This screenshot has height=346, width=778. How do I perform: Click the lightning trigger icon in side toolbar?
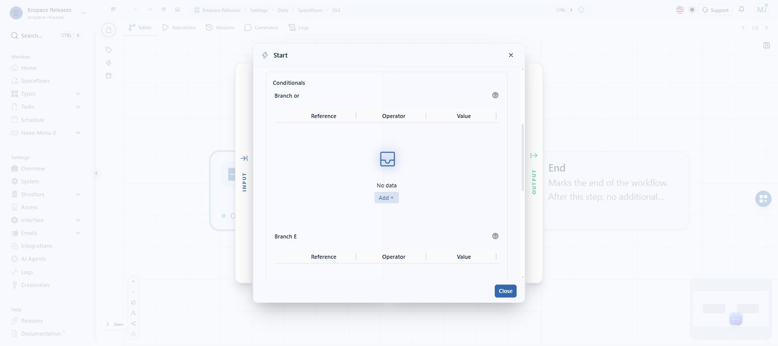click(109, 62)
